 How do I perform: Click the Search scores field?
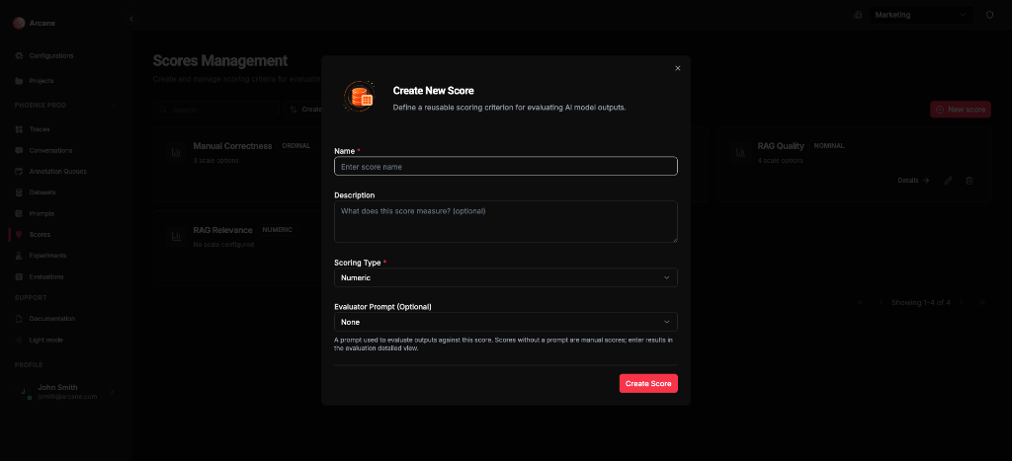click(x=216, y=110)
